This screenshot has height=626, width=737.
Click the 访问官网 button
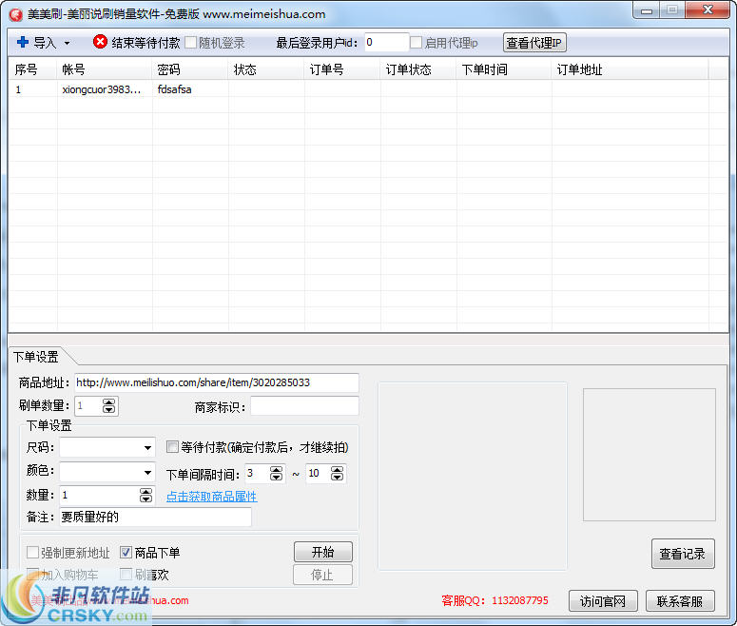click(x=603, y=601)
